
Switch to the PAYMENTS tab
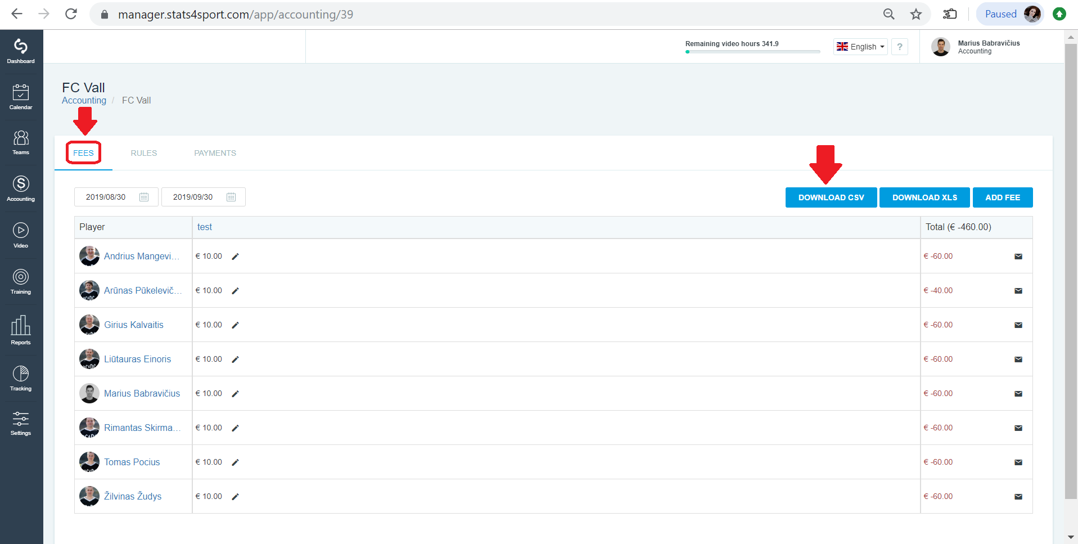click(x=215, y=153)
